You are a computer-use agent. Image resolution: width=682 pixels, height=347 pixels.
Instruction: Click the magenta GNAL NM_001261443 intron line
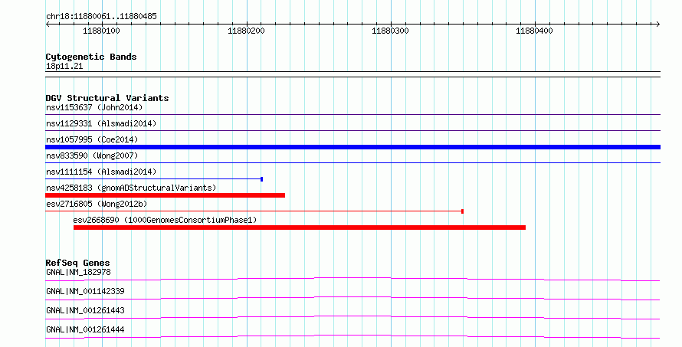pos(352,317)
